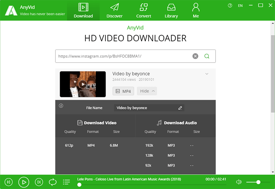Play the beyonce video thumbnail
The width and height of the screenshot is (275, 189).
pyautogui.click(x=83, y=84)
